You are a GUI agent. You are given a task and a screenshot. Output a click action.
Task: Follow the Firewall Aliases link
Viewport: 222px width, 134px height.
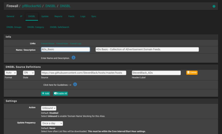coord(48,44)
